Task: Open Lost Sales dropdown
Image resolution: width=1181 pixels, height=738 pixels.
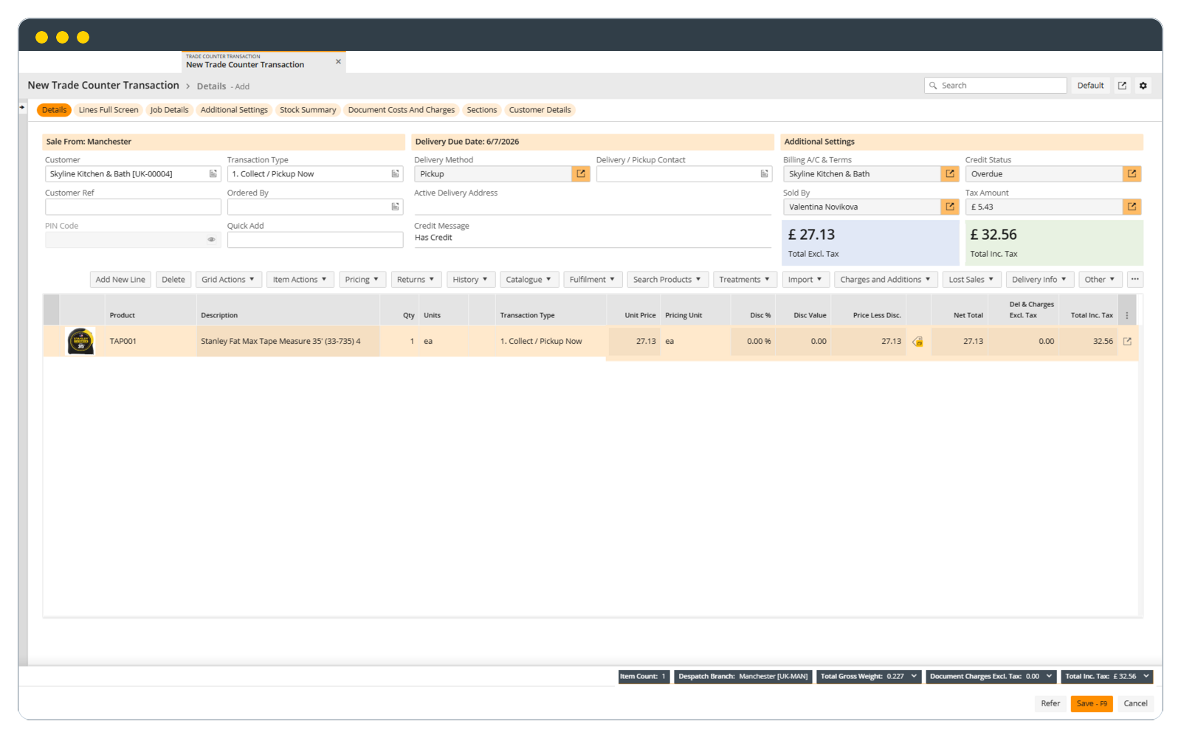Action: [x=972, y=280]
